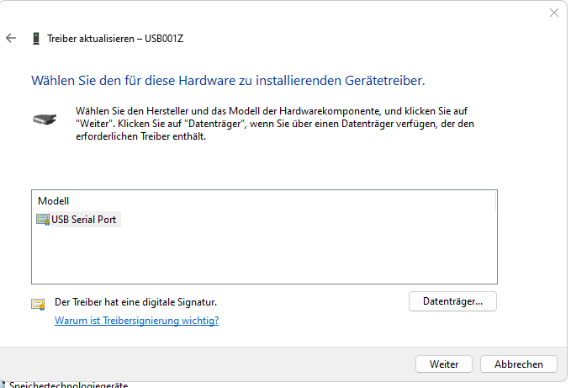The width and height of the screenshot is (571, 388).
Task: Open Warum ist Treibersignierung wichtig? link
Action: [136, 320]
